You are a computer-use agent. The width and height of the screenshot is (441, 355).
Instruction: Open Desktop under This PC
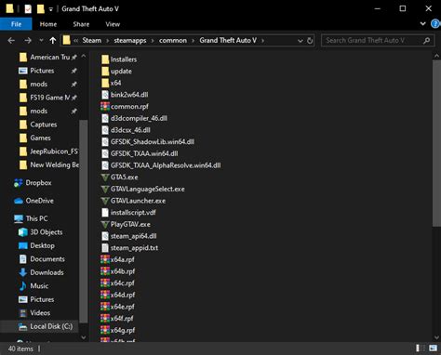click(36, 245)
